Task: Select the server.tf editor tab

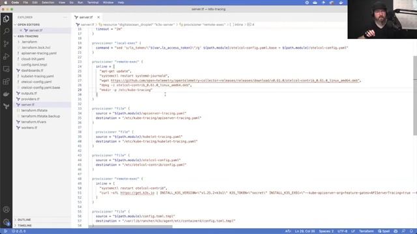Action: (x=85, y=18)
